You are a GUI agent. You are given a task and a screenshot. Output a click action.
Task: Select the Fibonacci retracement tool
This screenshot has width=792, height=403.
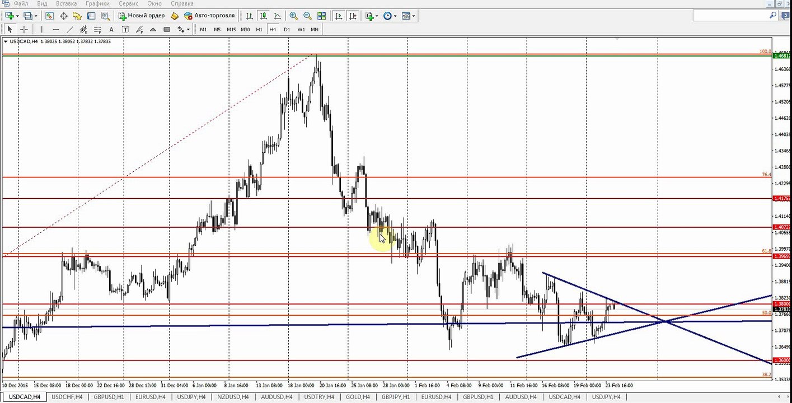coord(97,29)
